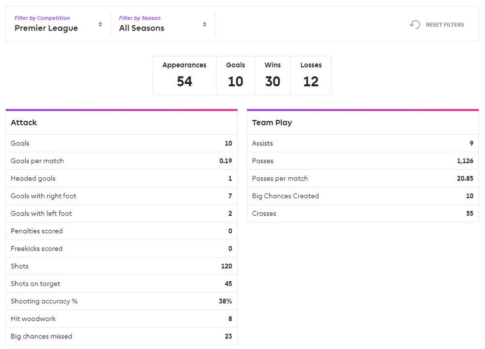Screen dimensions: 485x349
Task: Click the Passes per match row
Action: coord(363,178)
